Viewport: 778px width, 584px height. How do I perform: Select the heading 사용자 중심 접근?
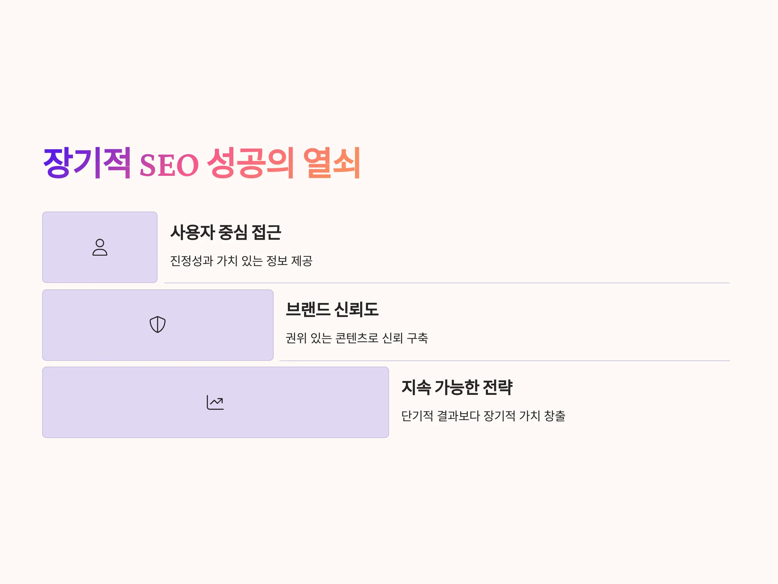tap(225, 232)
